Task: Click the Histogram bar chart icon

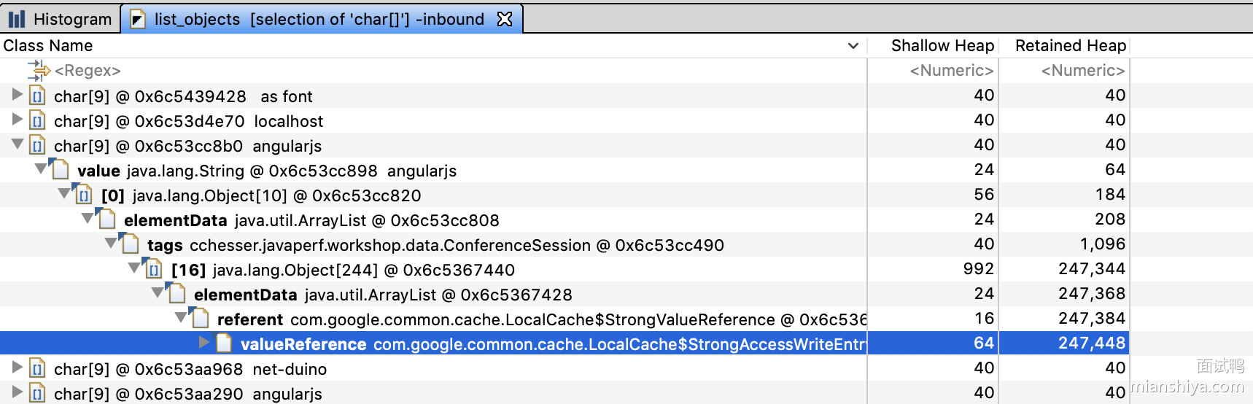Action: click(17, 19)
